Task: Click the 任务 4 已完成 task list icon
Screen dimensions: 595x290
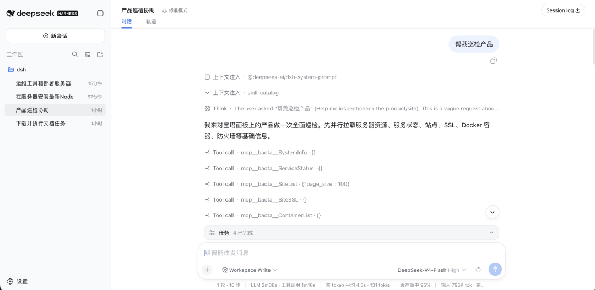Action: pyautogui.click(x=212, y=233)
